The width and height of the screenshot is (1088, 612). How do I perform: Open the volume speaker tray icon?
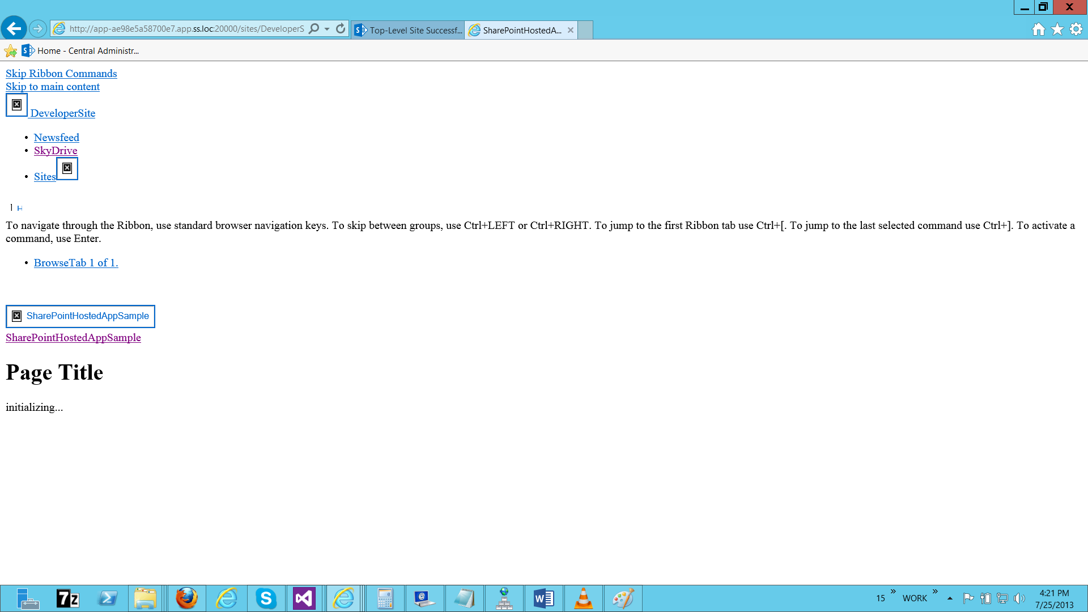pyautogui.click(x=1019, y=598)
